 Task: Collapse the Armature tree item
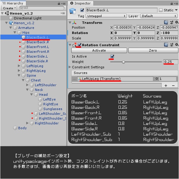11,28
